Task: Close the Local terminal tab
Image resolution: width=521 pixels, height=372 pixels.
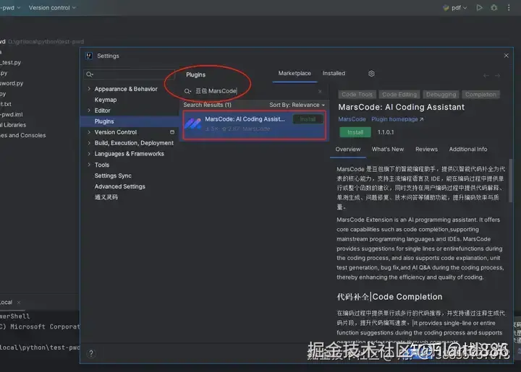Action: point(19,303)
